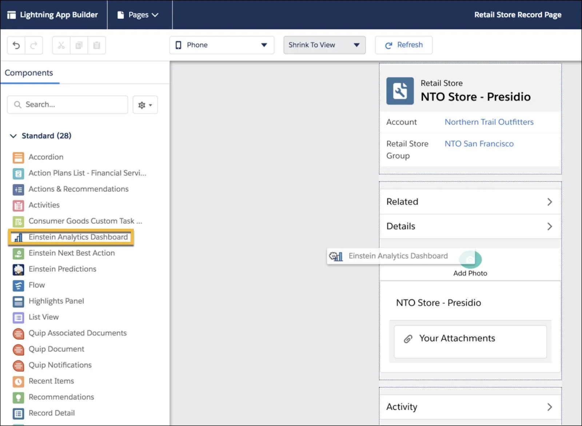Image resolution: width=582 pixels, height=426 pixels.
Task: Click the Copy icon in toolbar
Action: click(79, 45)
